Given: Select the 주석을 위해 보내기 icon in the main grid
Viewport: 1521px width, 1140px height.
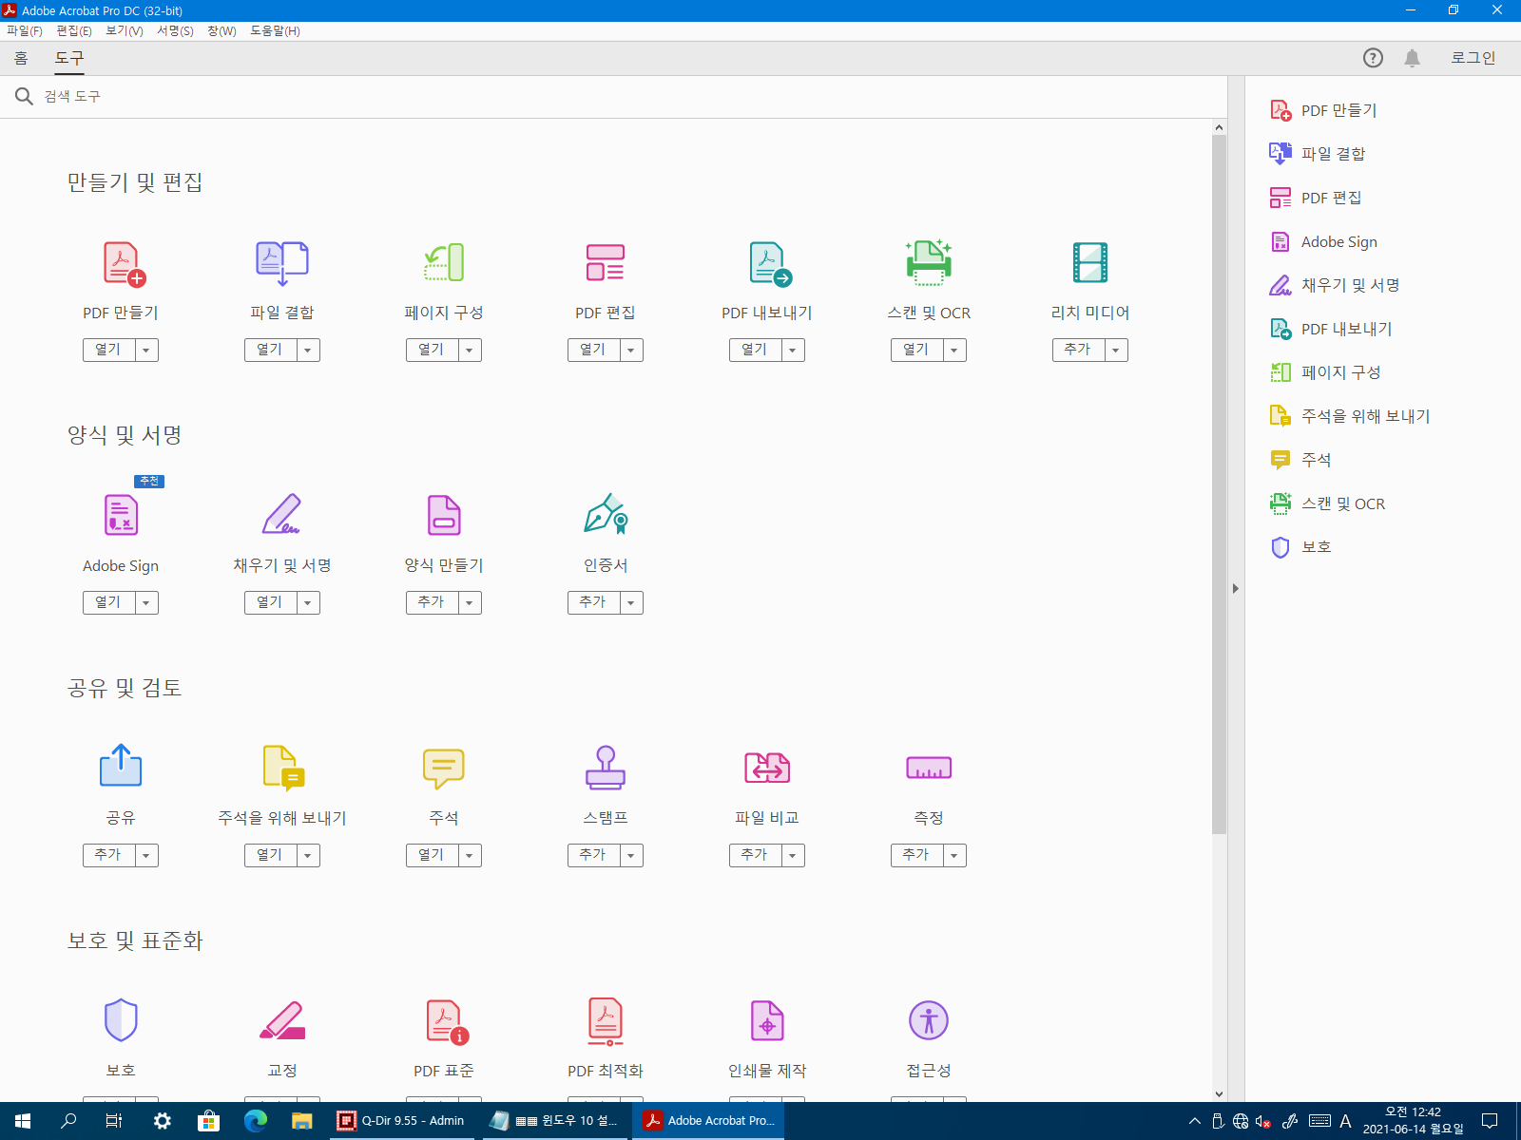Looking at the screenshot, I should click(x=283, y=768).
